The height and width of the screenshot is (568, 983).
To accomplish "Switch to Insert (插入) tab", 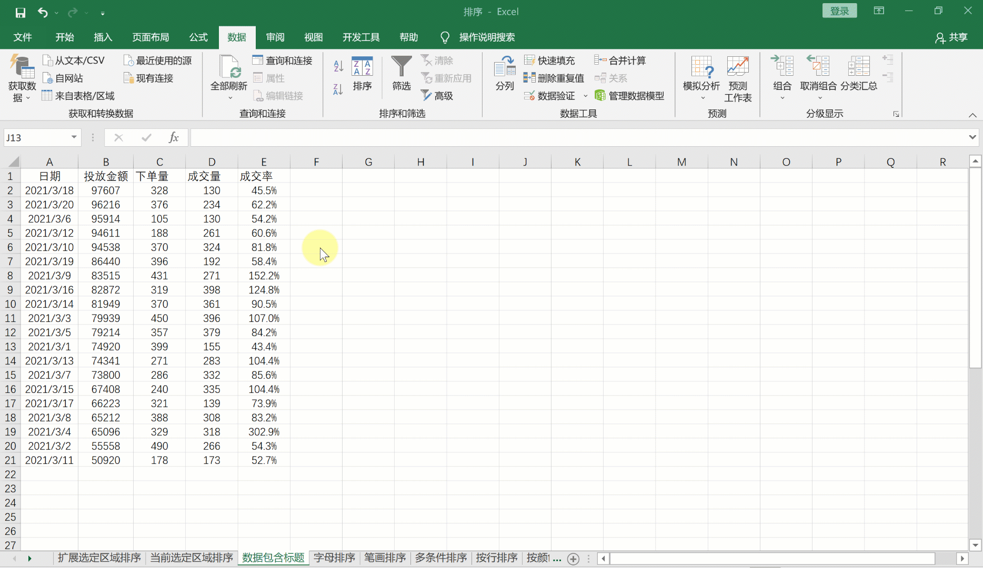I will click(x=103, y=37).
